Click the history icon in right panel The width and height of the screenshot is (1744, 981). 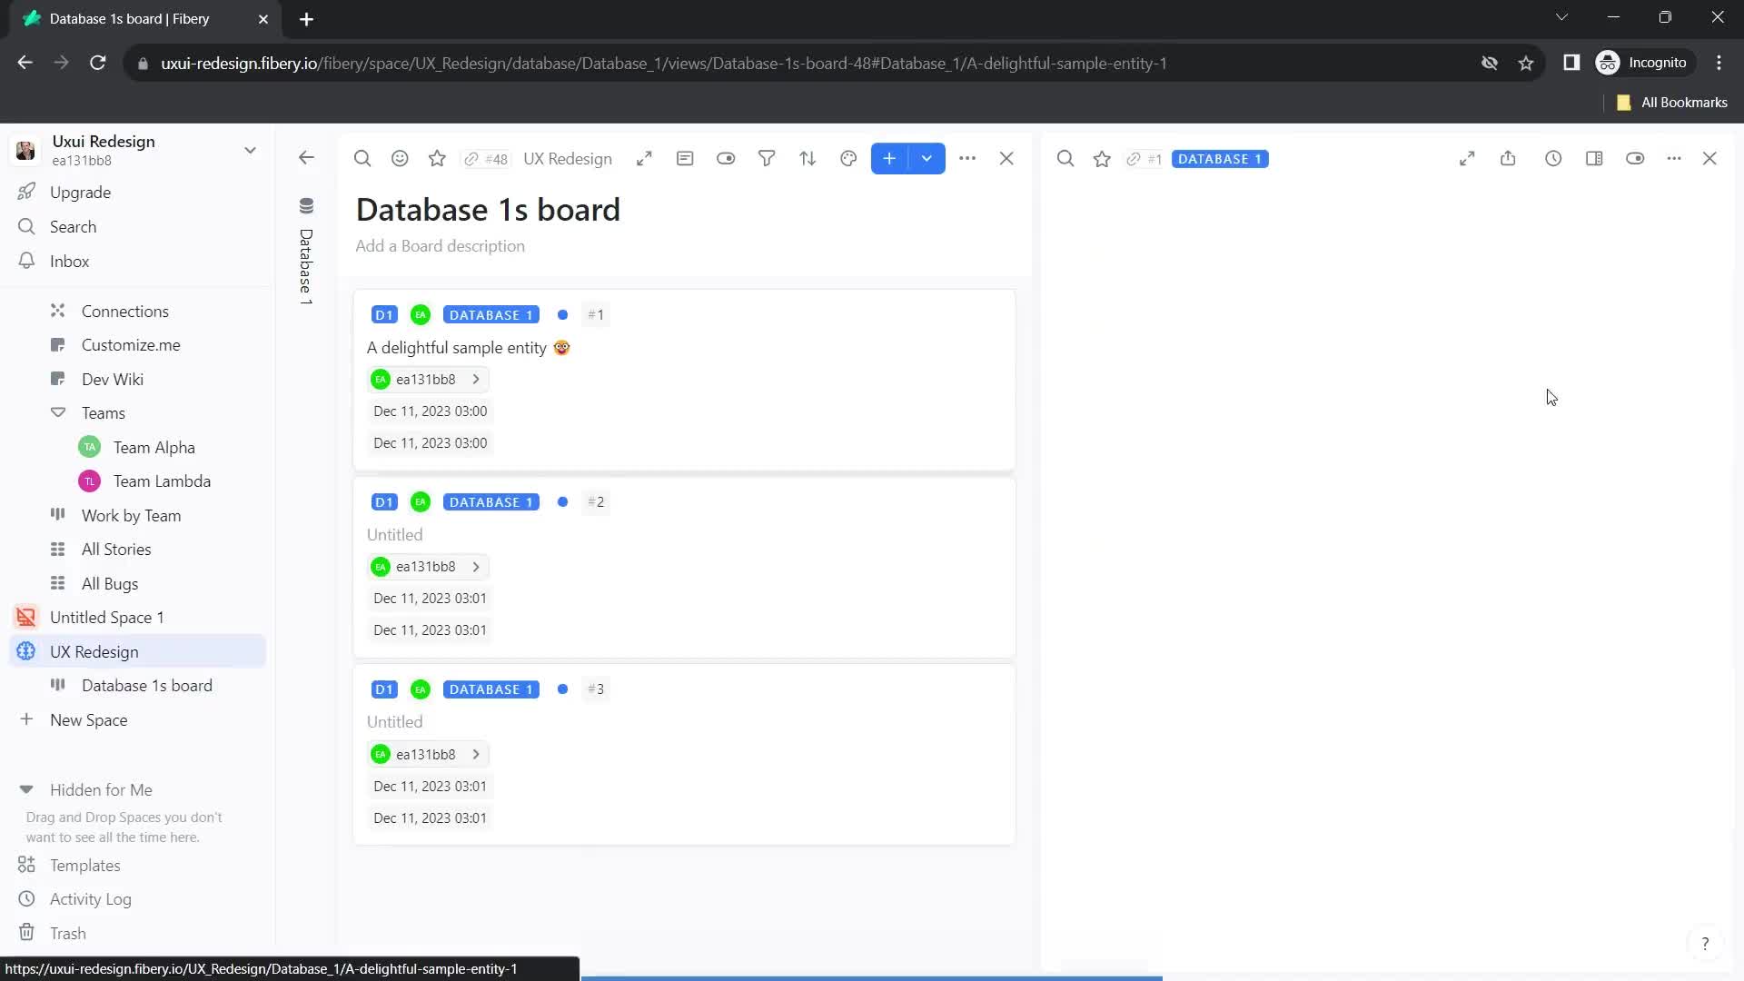[1555, 158]
